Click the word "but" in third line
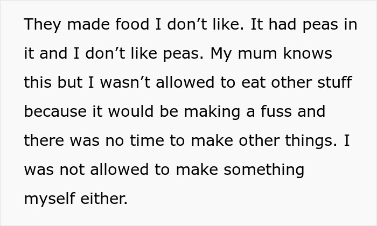Viewport: 377px width, 226px height. (x=71, y=83)
